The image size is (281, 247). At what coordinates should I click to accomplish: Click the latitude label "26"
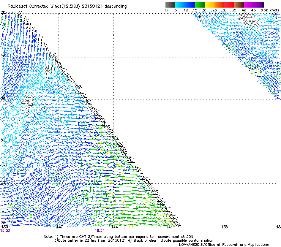click(x=3, y=99)
